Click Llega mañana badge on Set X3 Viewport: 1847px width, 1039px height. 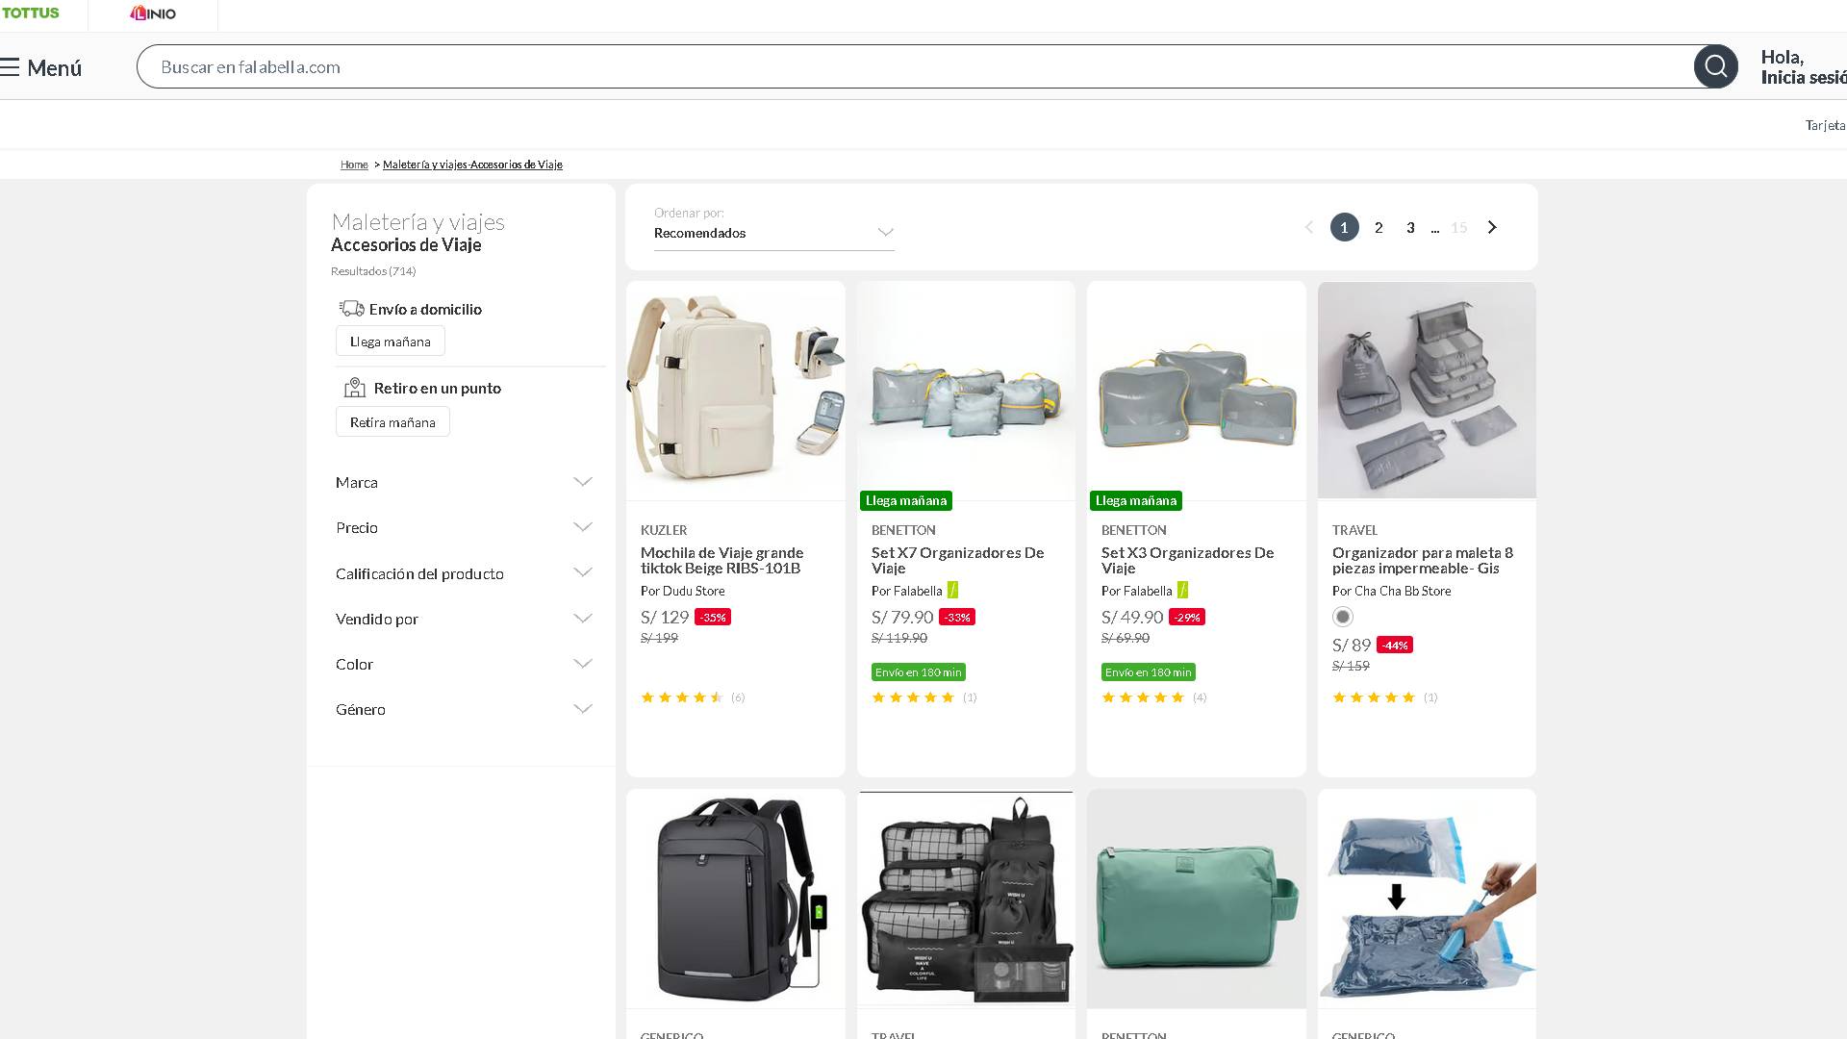click(1136, 500)
